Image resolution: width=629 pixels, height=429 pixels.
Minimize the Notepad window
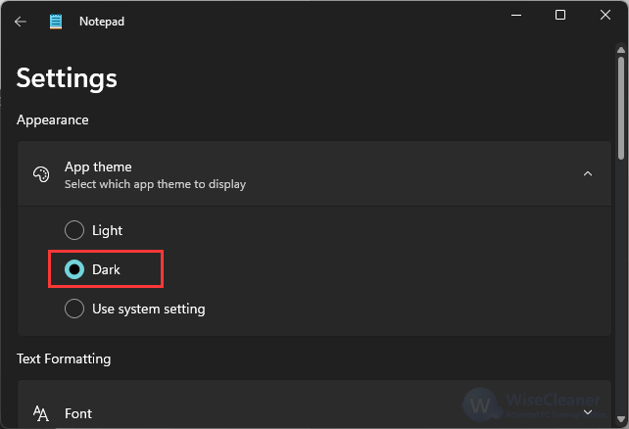516,16
